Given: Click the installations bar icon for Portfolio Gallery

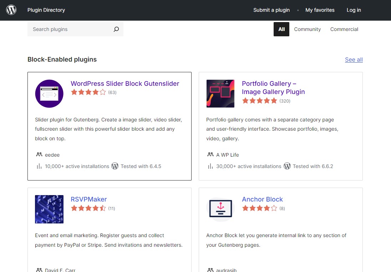Looking at the screenshot, I should [210, 166].
